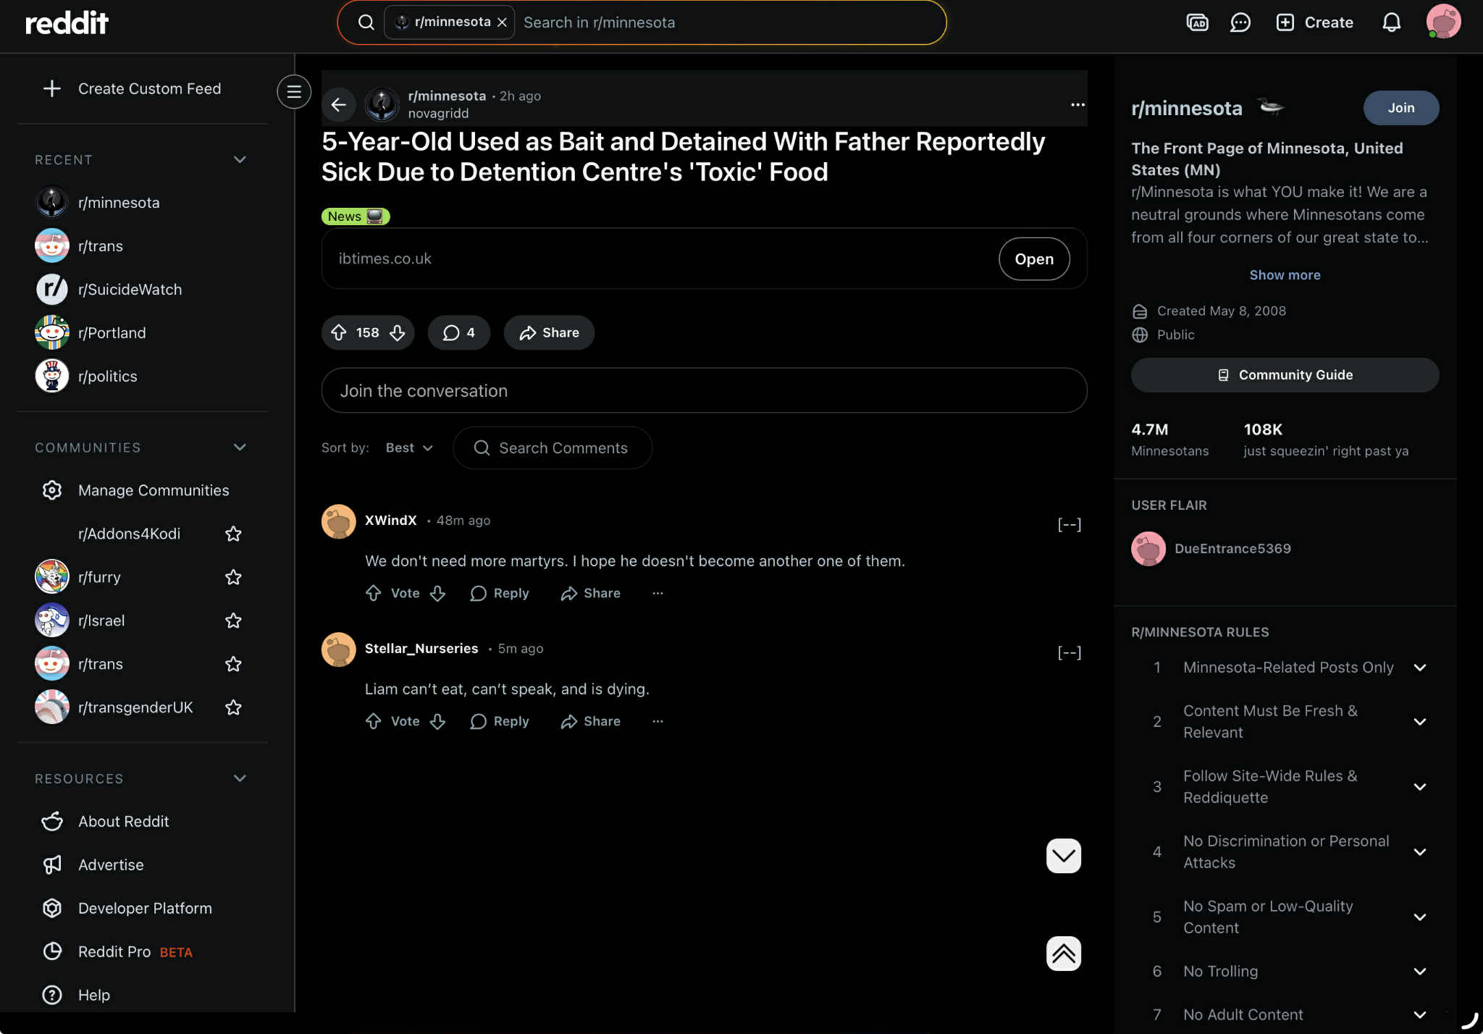Viewport: 1483px width, 1034px height.
Task: Toggle favorite star for r/transgenderUK
Action: pyautogui.click(x=233, y=707)
